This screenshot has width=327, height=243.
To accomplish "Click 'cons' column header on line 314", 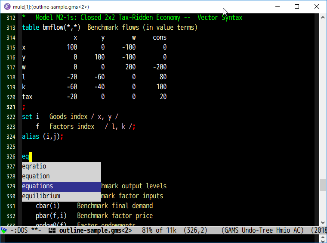I will pyautogui.click(x=160, y=37).
